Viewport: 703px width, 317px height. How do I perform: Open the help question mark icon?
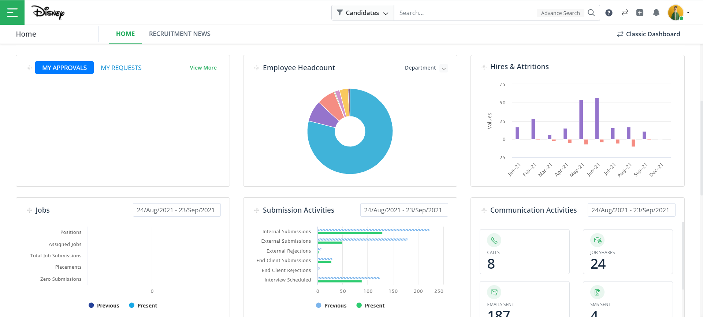(x=609, y=13)
